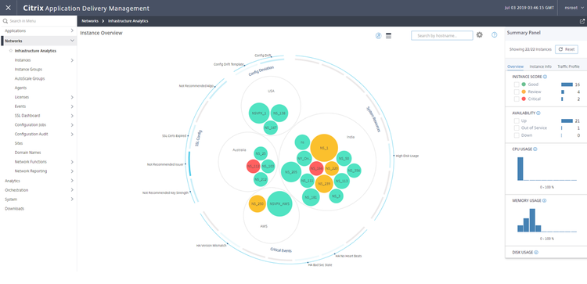
Task: Select the yellow NS_239 instance bubble
Action: pos(324,184)
